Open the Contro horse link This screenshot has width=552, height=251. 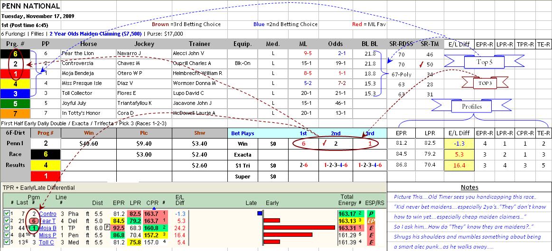pos(47,214)
